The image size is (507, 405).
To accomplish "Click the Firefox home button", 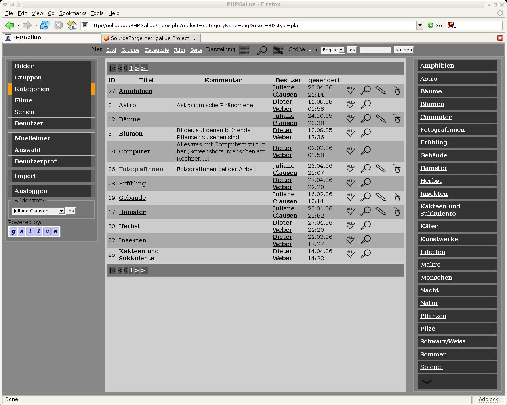I will 72,25.
